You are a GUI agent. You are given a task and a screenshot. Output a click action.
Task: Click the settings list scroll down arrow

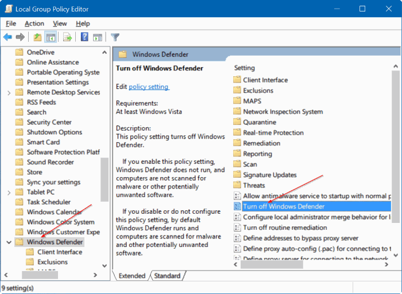click(396, 255)
